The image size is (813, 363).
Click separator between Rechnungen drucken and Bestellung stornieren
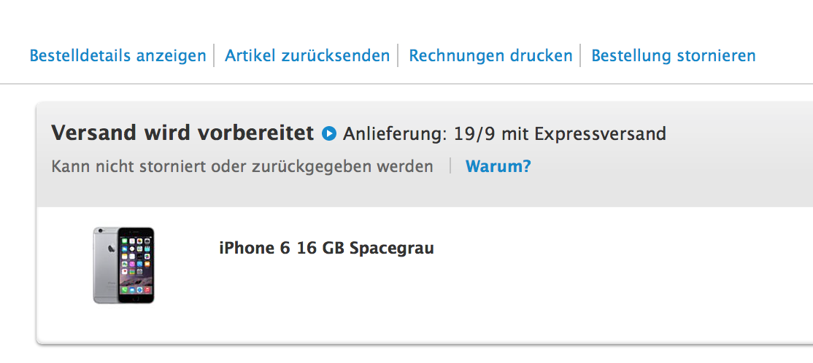pyautogui.click(x=581, y=55)
